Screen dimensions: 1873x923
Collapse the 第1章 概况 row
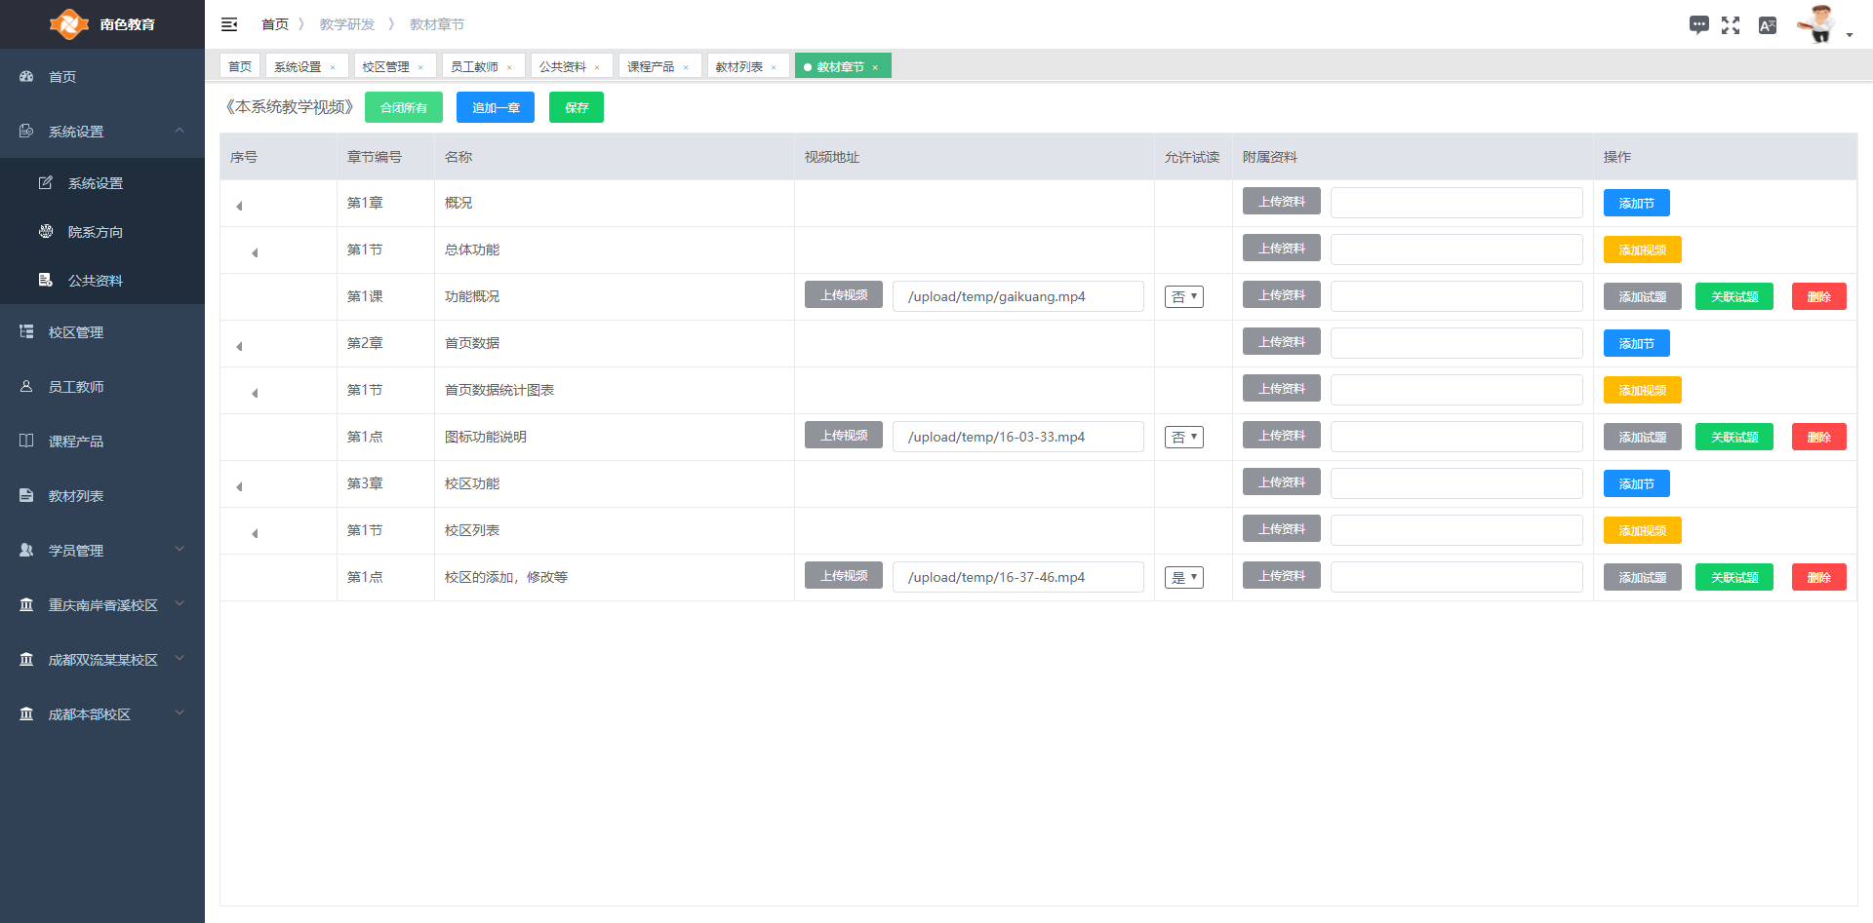pyautogui.click(x=239, y=206)
